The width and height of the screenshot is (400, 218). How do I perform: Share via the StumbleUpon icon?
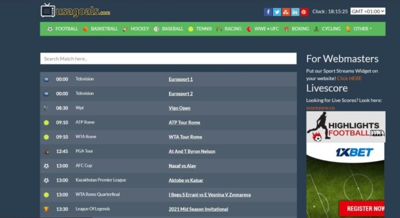click(286, 12)
